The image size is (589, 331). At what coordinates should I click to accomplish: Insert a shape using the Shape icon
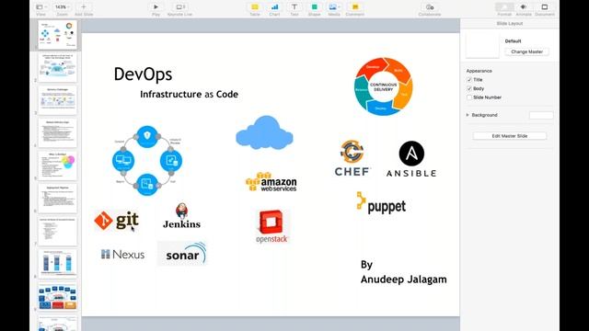[315, 7]
